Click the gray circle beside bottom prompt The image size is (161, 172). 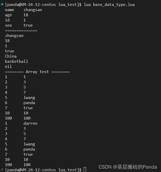2,170
